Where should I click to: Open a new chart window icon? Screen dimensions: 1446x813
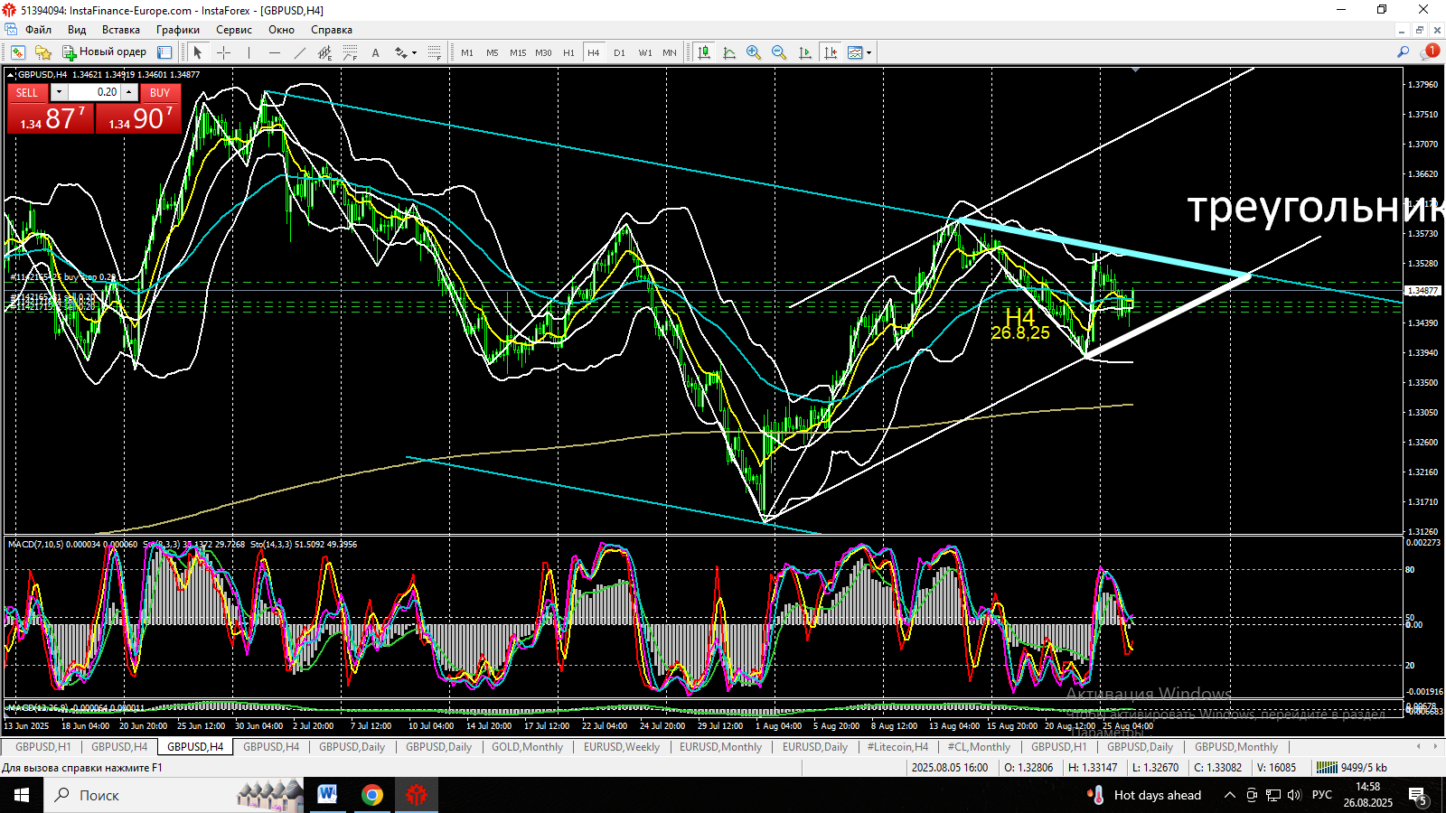click(18, 52)
